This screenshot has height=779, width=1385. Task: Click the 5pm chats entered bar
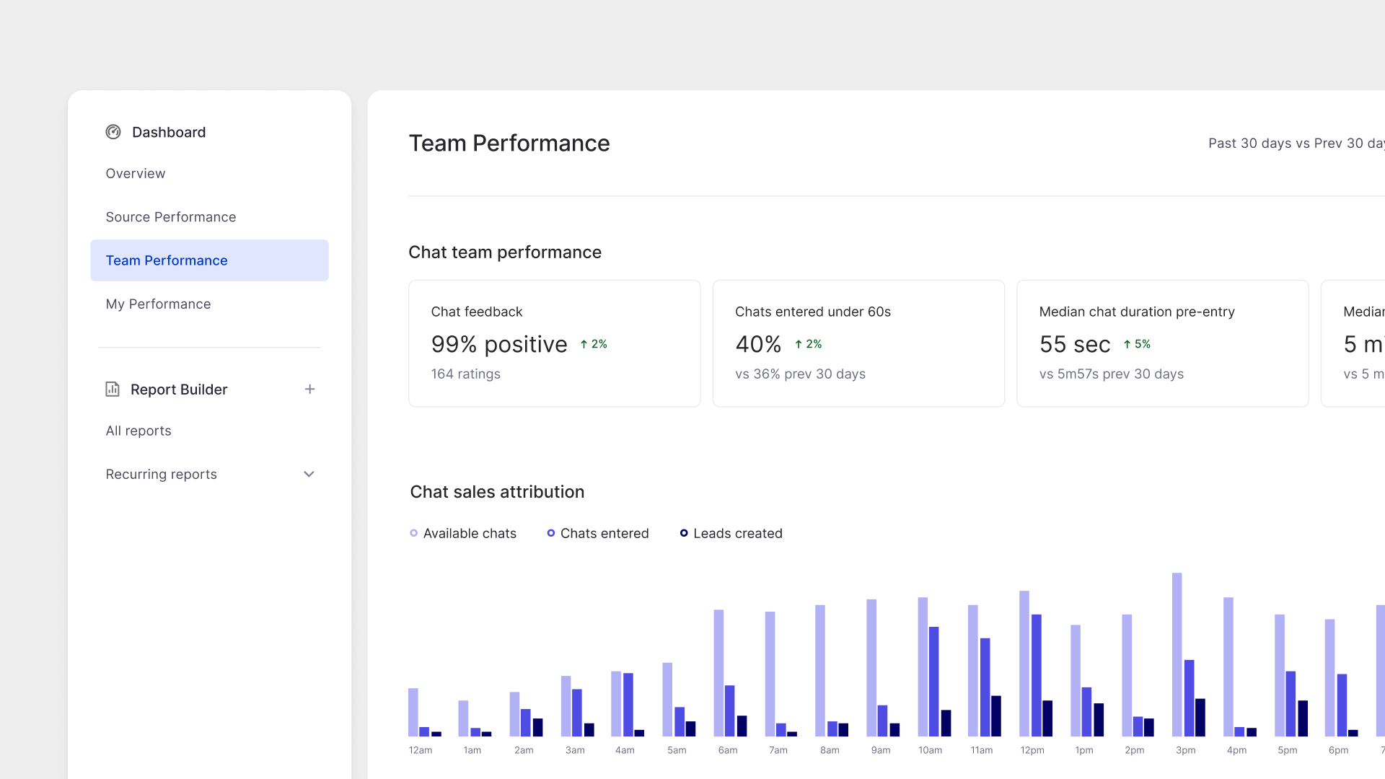[x=1291, y=704]
